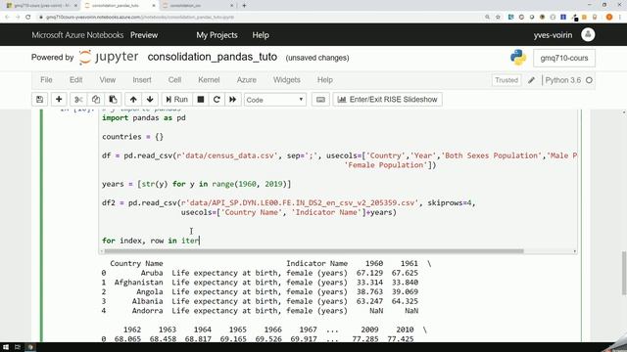Click the horizontal scrollbar of code cell
The width and height of the screenshot is (627, 352).
click(313, 251)
